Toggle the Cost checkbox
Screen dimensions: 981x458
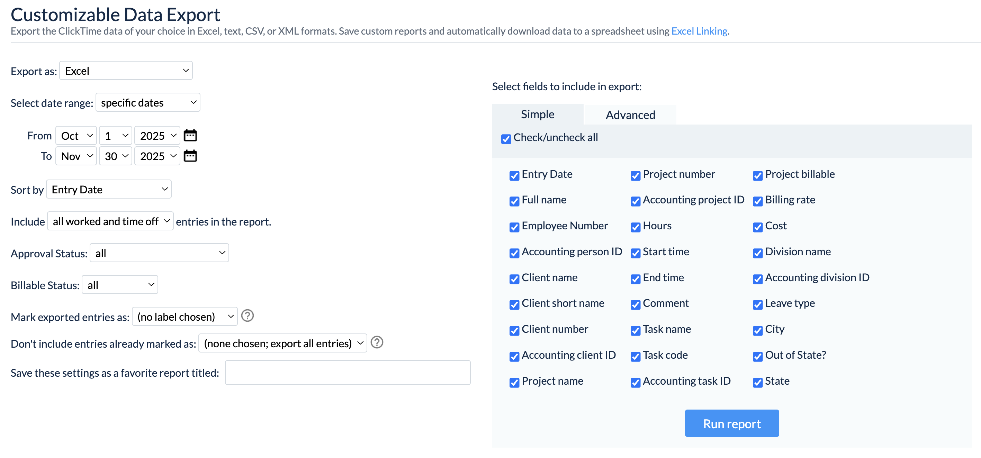pos(758,227)
